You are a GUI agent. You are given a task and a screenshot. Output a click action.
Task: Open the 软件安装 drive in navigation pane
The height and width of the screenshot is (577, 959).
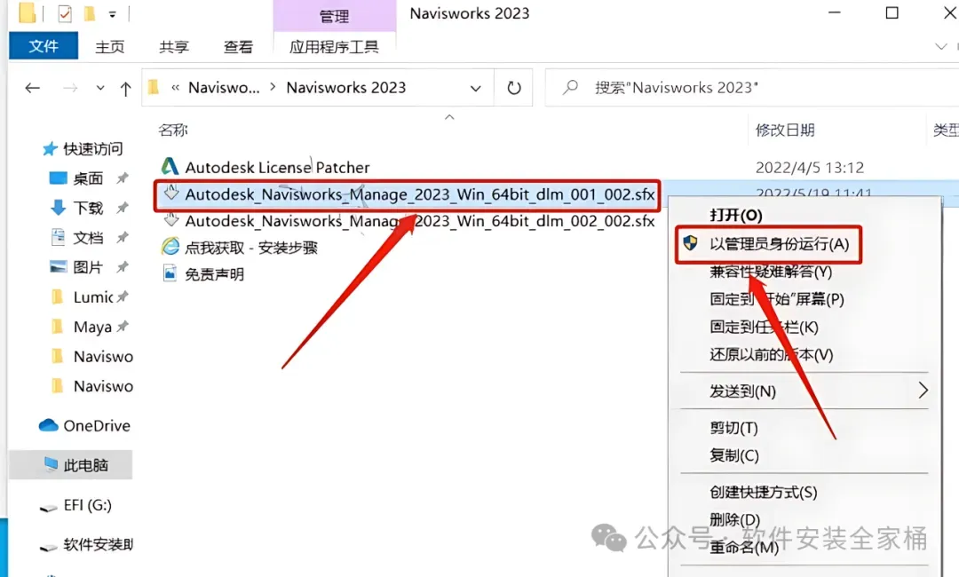(x=98, y=544)
